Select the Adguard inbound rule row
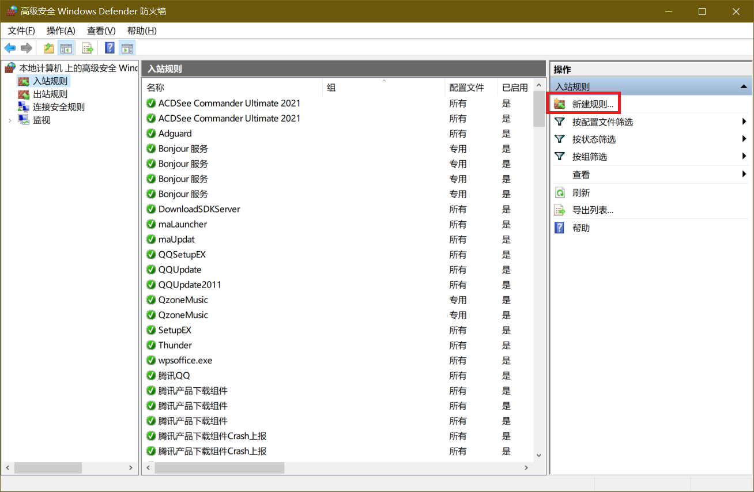The height and width of the screenshot is (492, 754). [x=175, y=134]
